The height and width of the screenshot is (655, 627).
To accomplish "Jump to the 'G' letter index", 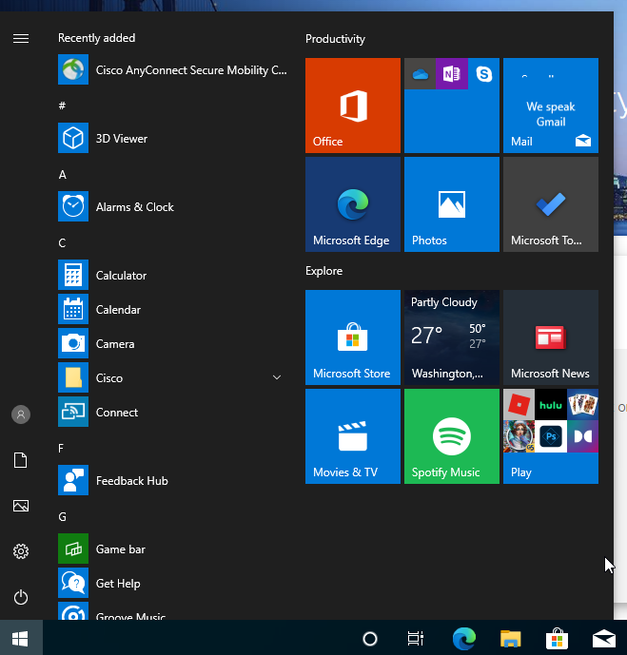I will (x=62, y=517).
